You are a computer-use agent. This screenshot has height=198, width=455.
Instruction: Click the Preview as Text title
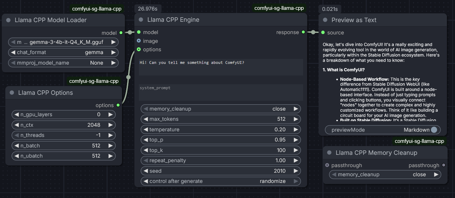[354, 20]
